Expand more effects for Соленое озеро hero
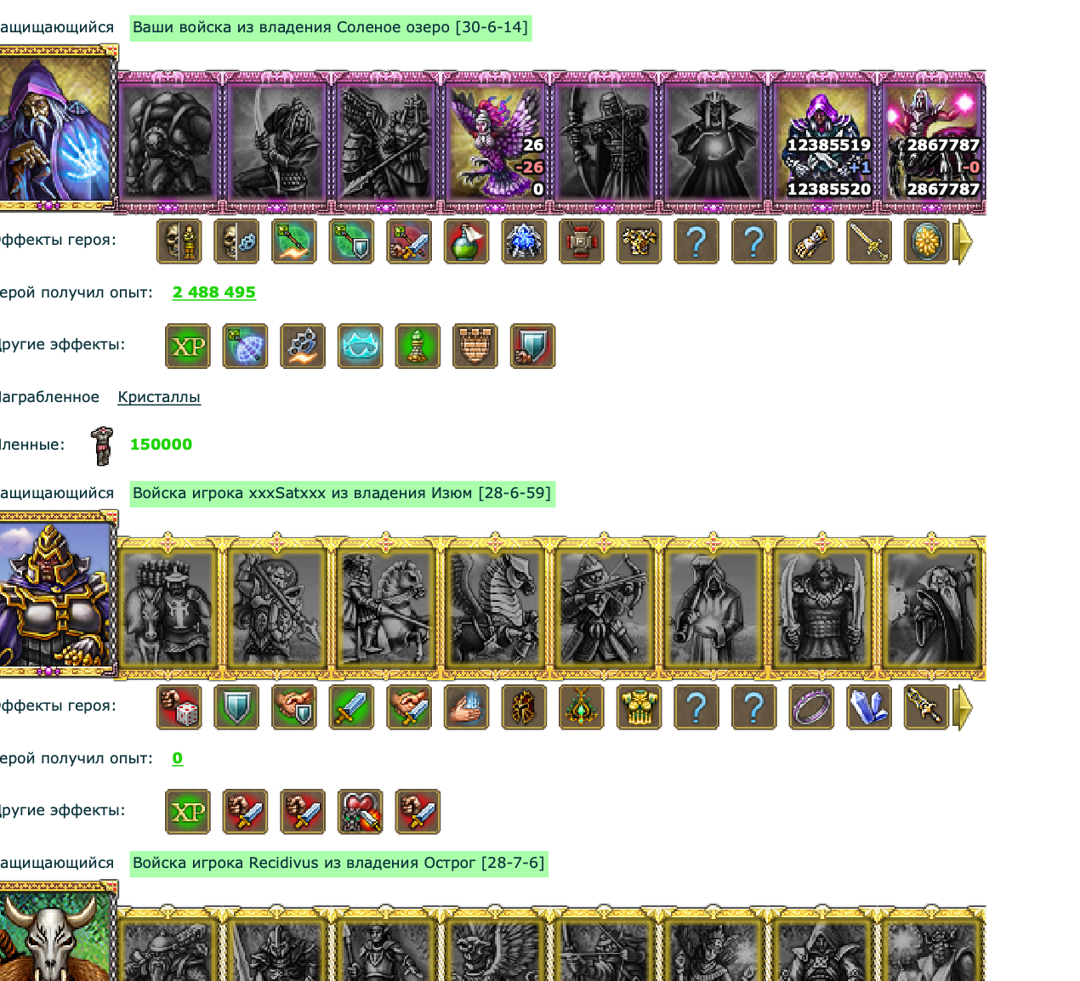The width and height of the screenshot is (1080, 981). 963,241
